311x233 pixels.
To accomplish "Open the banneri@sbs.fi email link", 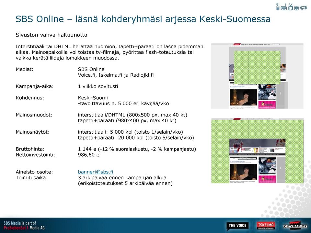I will point(95,172).
